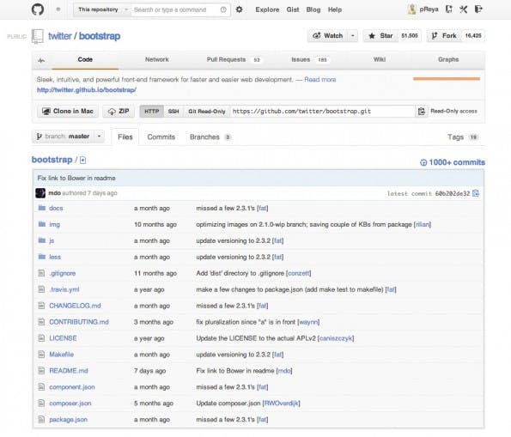The width and height of the screenshot is (511, 437).
Task: Fork the bootstrap repository
Action: (x=444, y=36)
